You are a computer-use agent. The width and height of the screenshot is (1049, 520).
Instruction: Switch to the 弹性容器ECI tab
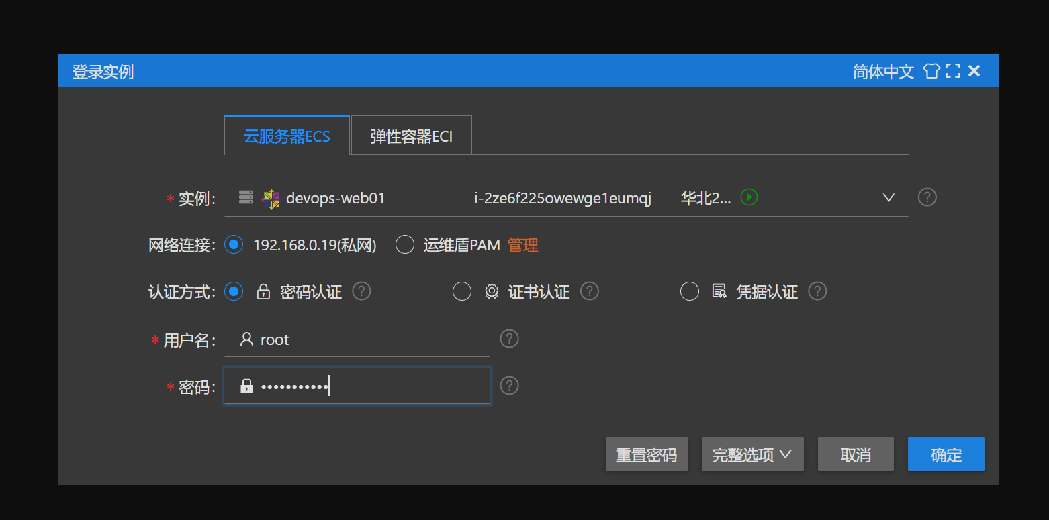[x=411, y=136]
